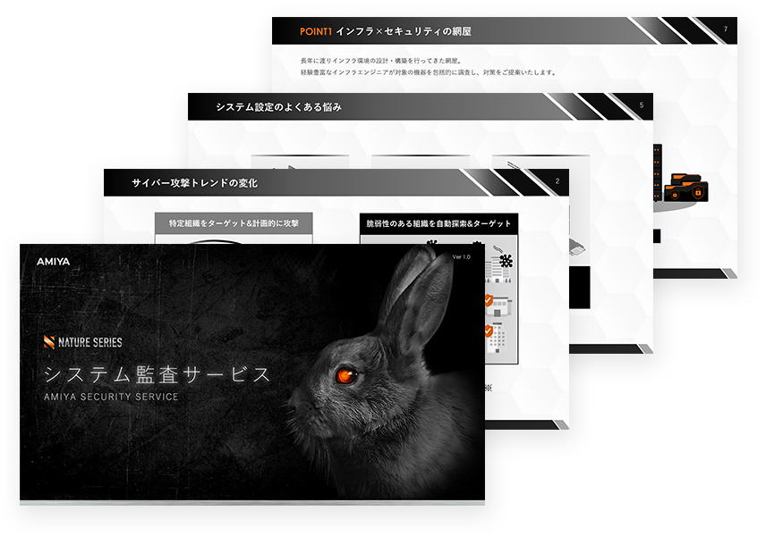Screen dimensions: 766x536
Task: Click the line 長年に渡りインフラ環境の設計
Action: coord(381,61)
